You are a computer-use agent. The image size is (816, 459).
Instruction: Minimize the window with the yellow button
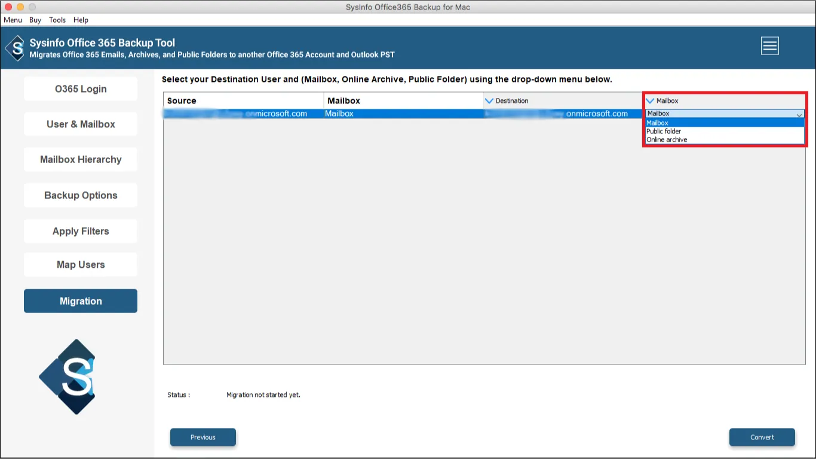[x=20, y=7]
